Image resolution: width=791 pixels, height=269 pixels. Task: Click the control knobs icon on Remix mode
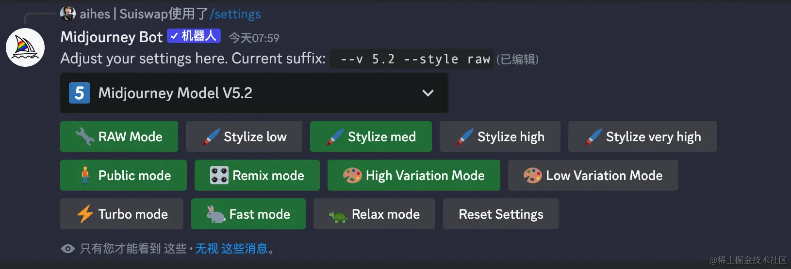(219, 175)
